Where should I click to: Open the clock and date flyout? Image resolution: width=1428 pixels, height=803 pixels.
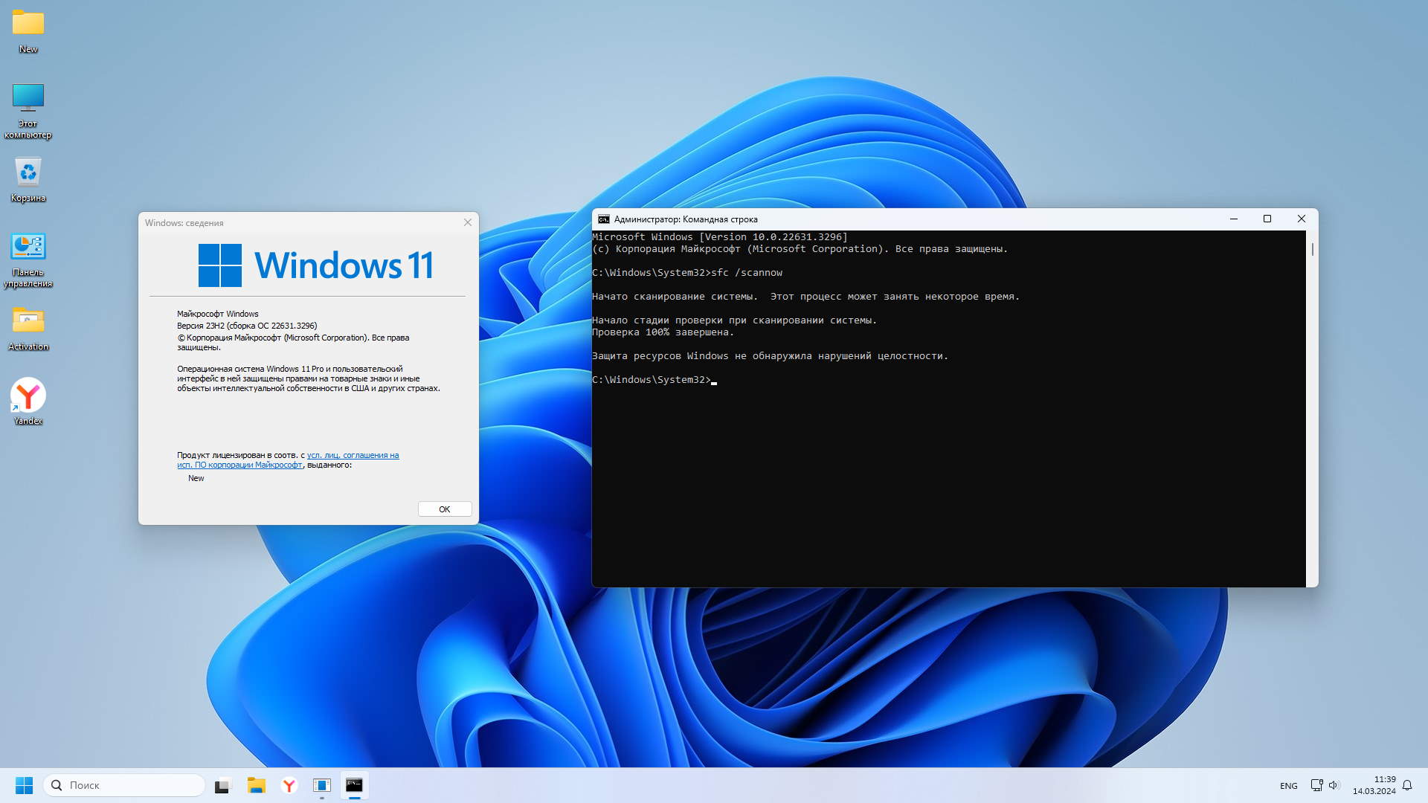tap(1374, 785)
